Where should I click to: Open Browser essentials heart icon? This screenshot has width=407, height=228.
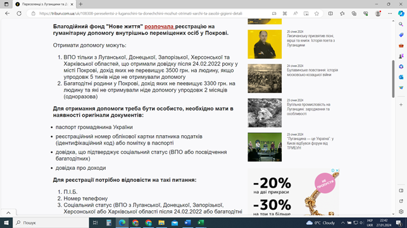[365, 13]
